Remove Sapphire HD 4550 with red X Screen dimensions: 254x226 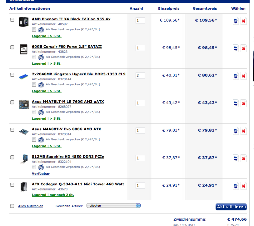(244, 158)
